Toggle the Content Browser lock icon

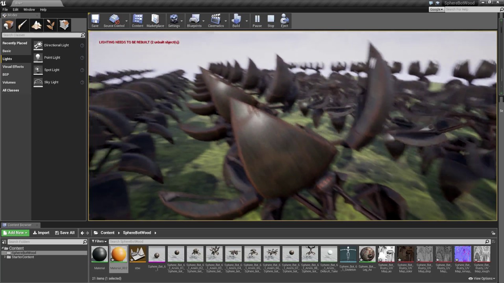click(x=493, y=233)
